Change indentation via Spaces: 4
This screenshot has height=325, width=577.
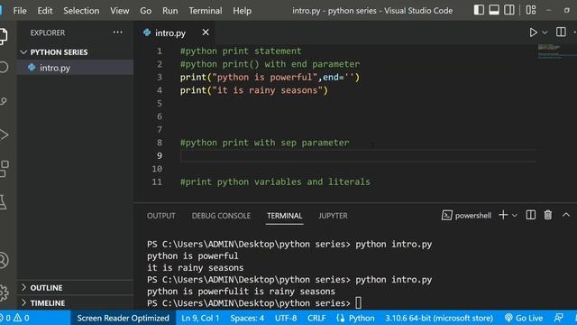tap(247, 318)
